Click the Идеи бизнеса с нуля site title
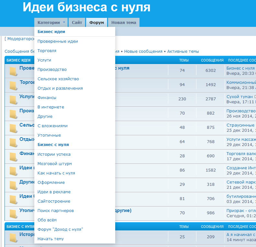Image resolution: width=256 pixels, height=247 pixels. tap(86, 7)
